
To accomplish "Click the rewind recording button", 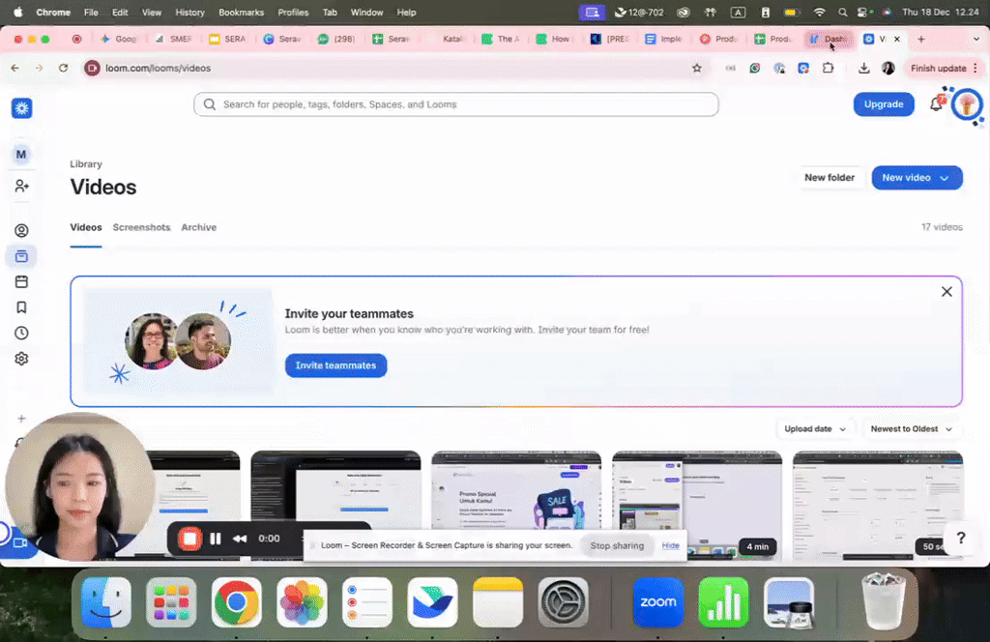I will coord(239,539).
